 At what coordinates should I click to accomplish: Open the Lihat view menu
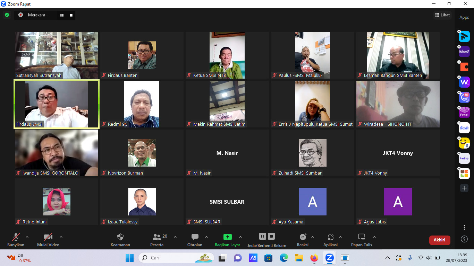pos(442,15)
